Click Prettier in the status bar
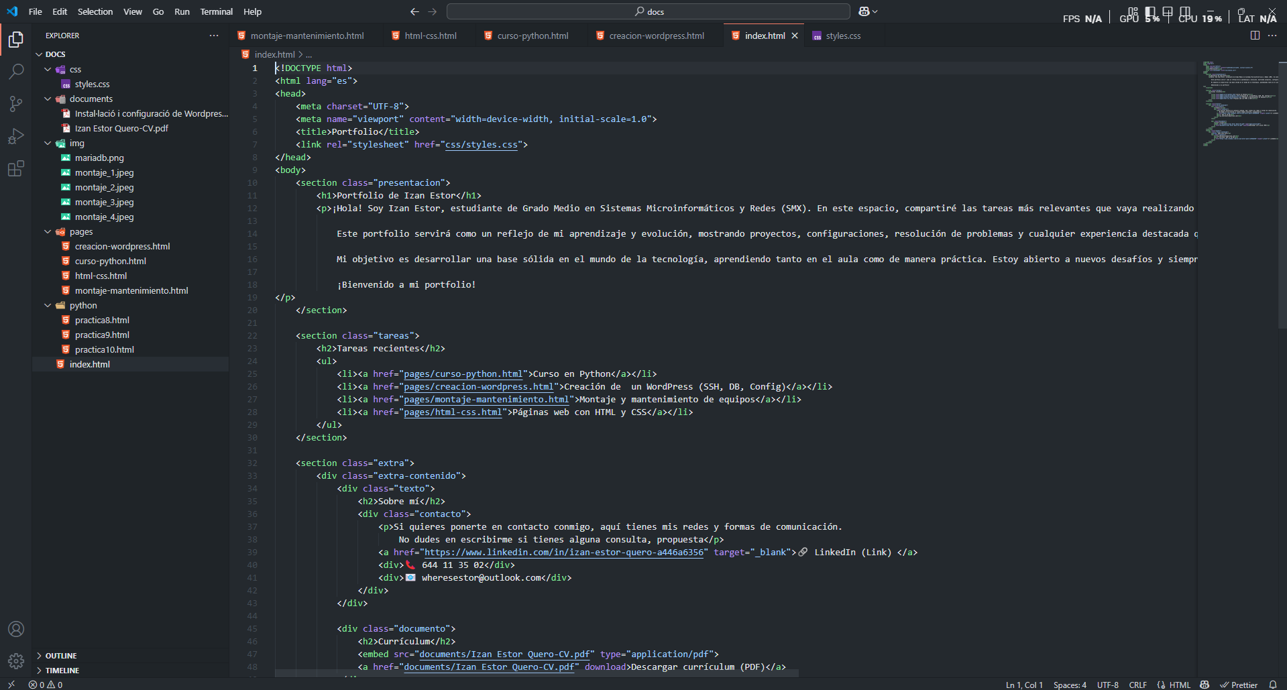Viewport: 1287px width, 690px height. click(1238, 685)
